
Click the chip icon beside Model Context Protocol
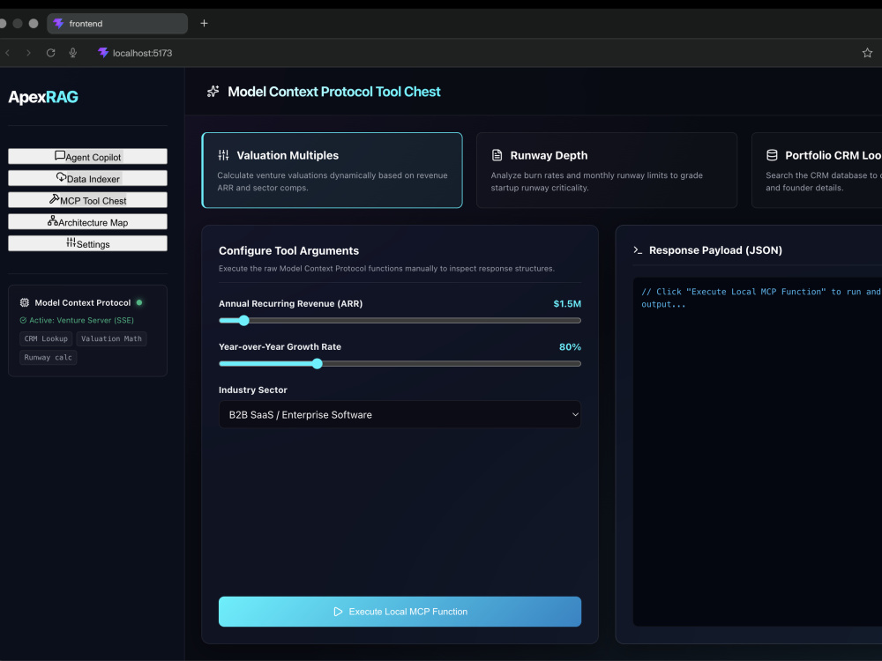click(x=24, y=302)
